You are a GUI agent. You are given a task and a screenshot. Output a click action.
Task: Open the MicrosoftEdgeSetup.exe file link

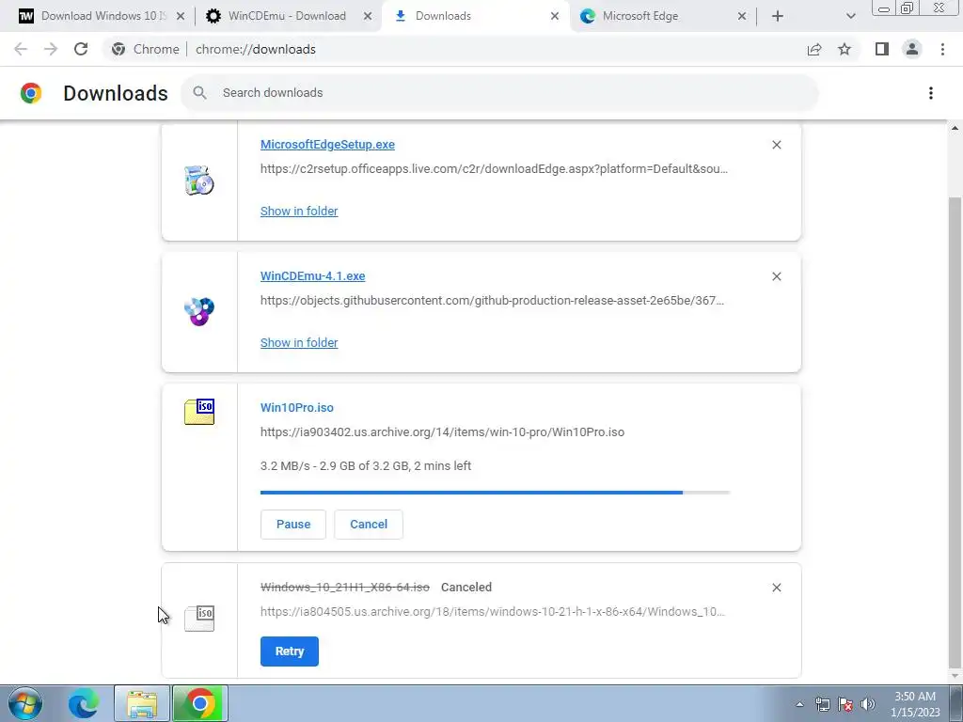coord(327,144)
